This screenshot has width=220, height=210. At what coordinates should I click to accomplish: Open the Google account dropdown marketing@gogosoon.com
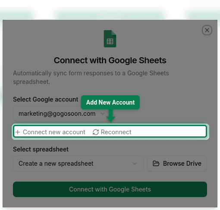(x=62, y=114)
